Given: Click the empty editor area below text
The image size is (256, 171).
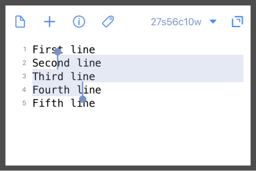Looking at the screenshot, I should coord(128,137).
